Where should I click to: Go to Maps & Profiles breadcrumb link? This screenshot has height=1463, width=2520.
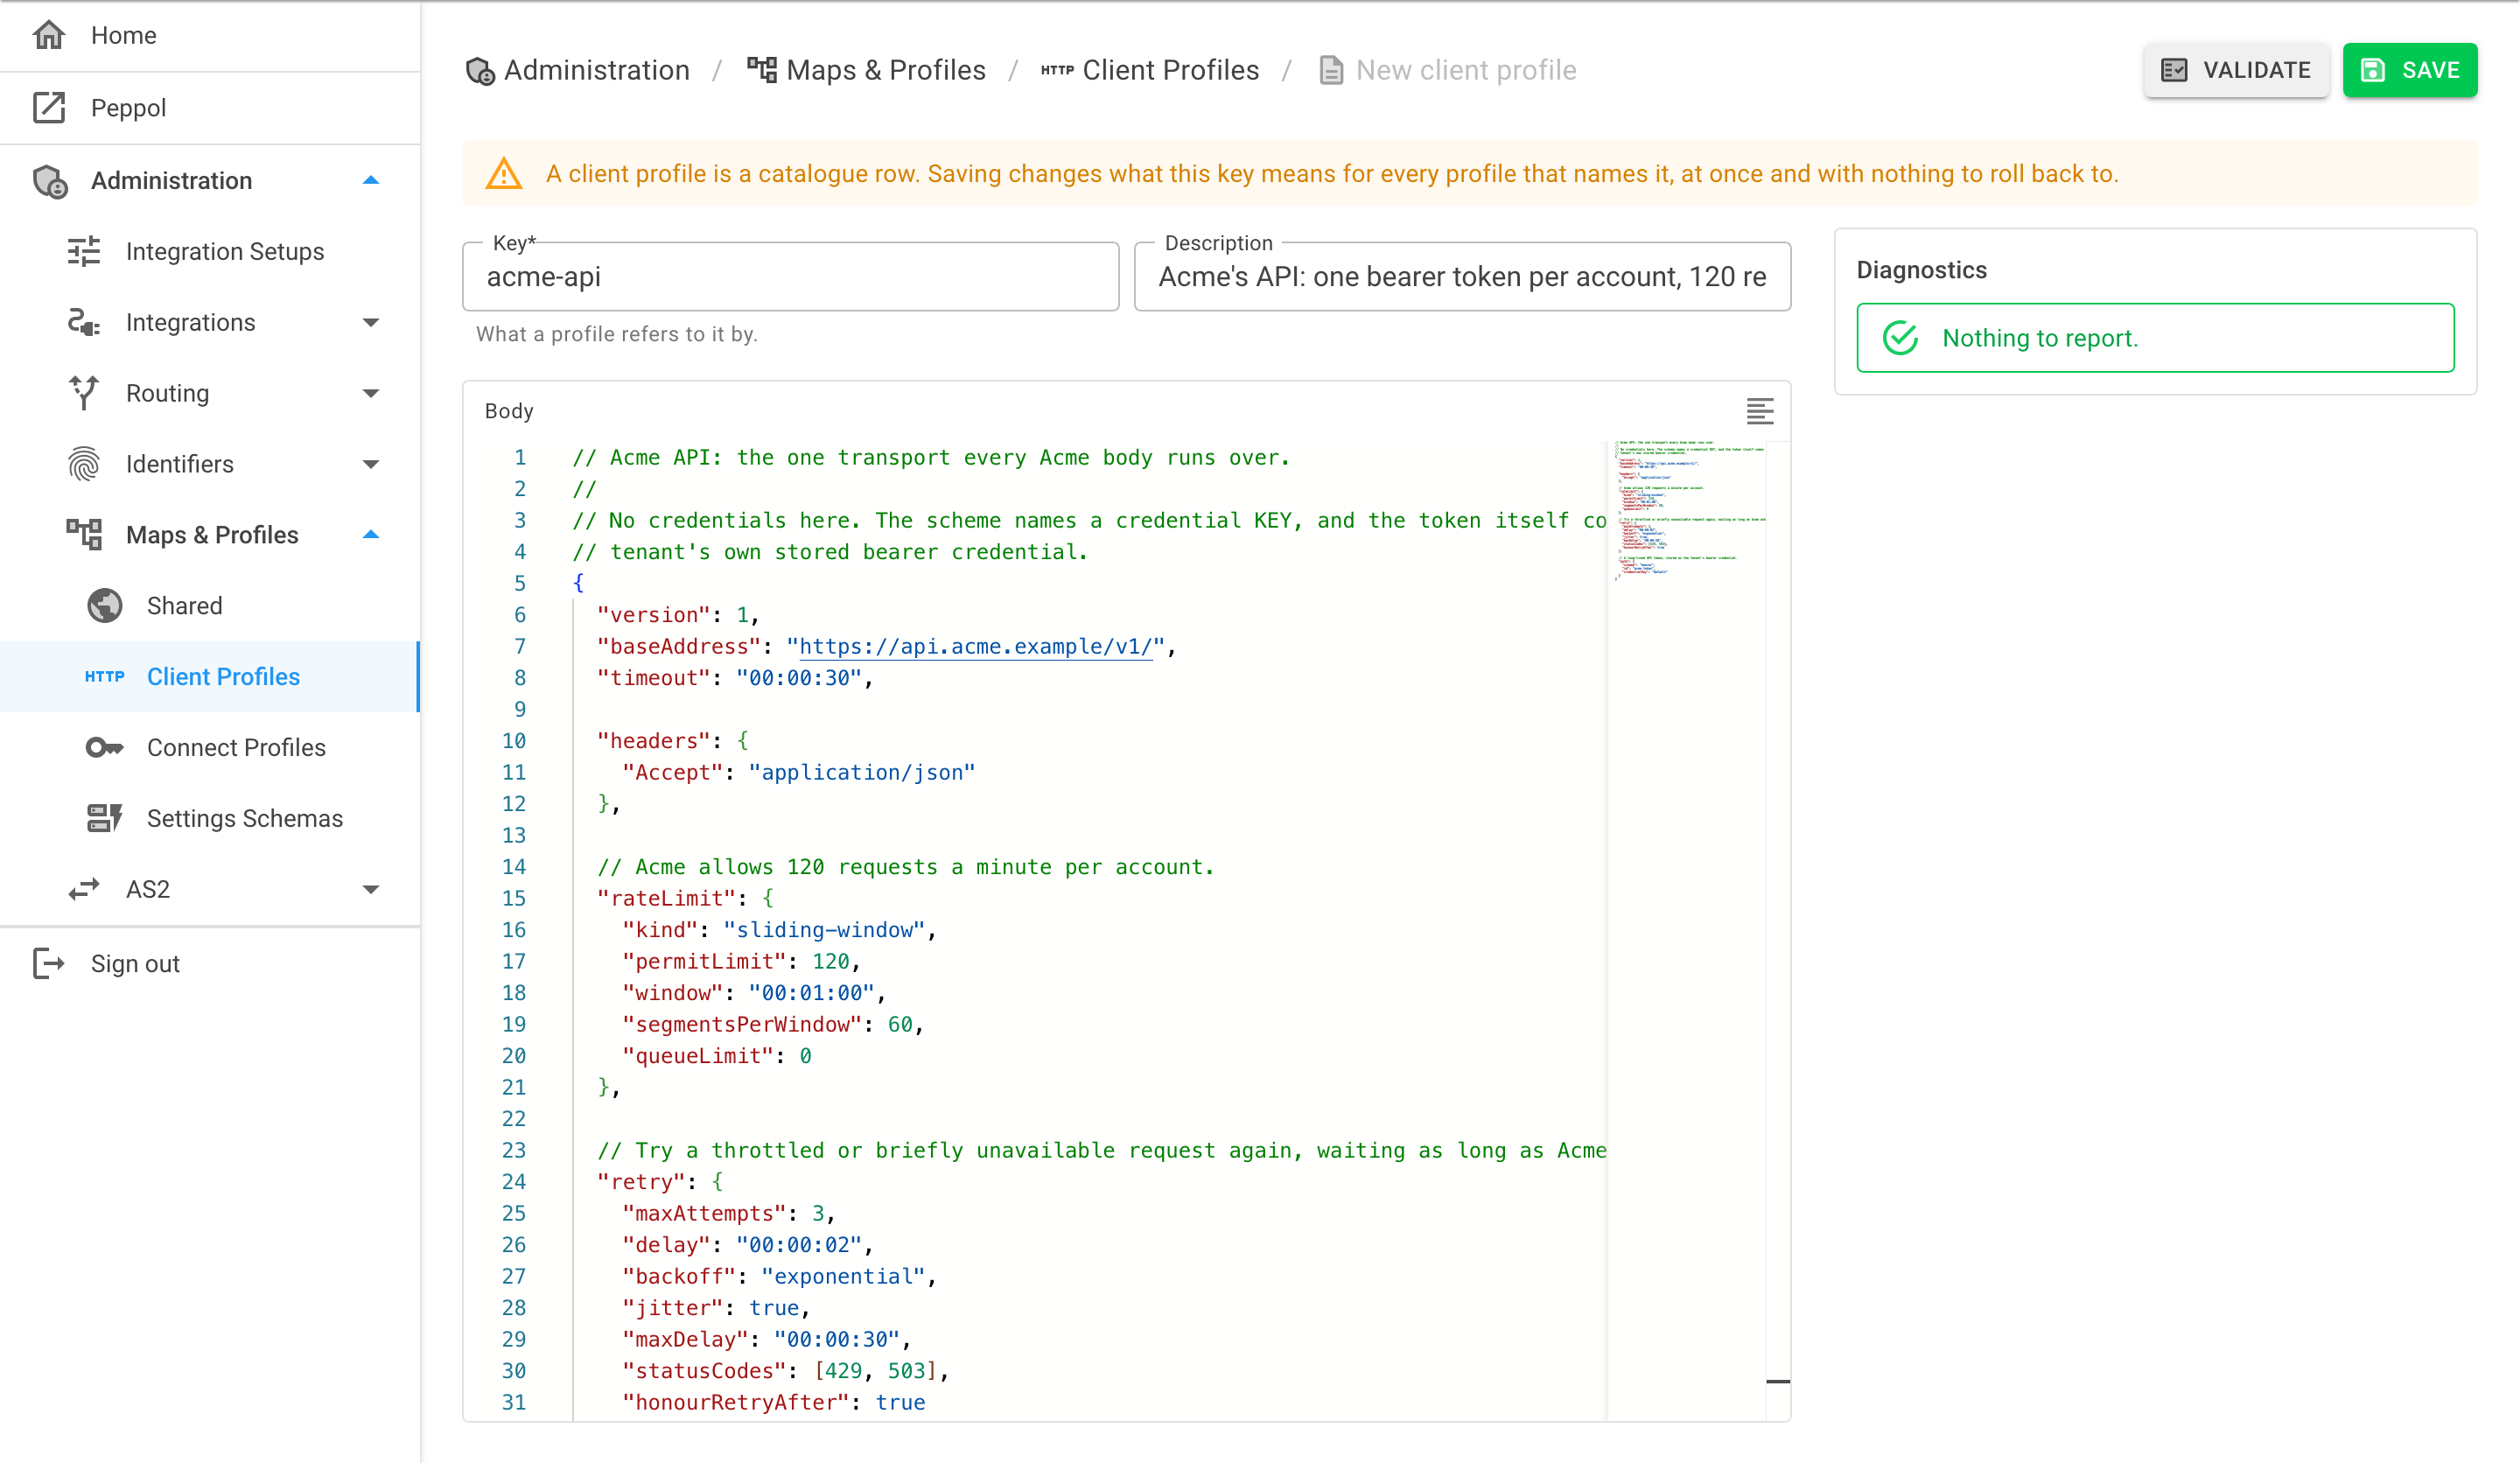coord(867,70)
